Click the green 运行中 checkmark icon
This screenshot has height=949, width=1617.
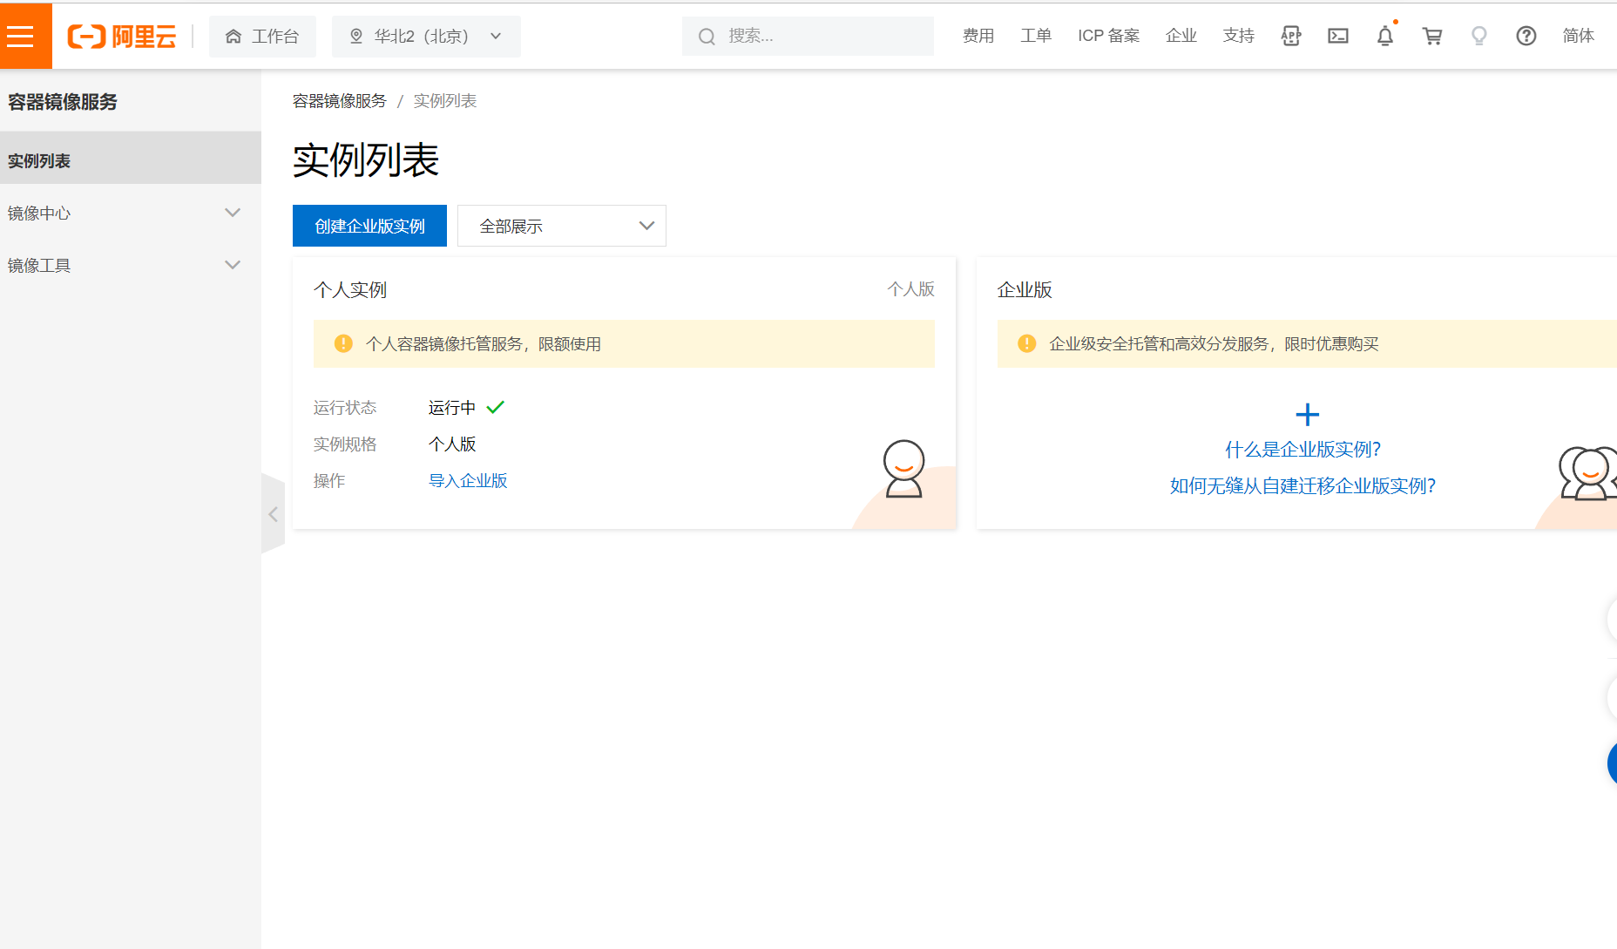click(496, 407)
